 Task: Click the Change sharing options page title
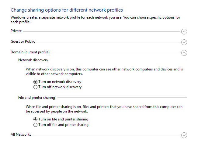67,10
